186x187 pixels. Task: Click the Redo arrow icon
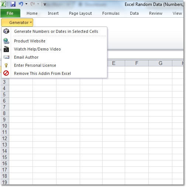point(33,4)
